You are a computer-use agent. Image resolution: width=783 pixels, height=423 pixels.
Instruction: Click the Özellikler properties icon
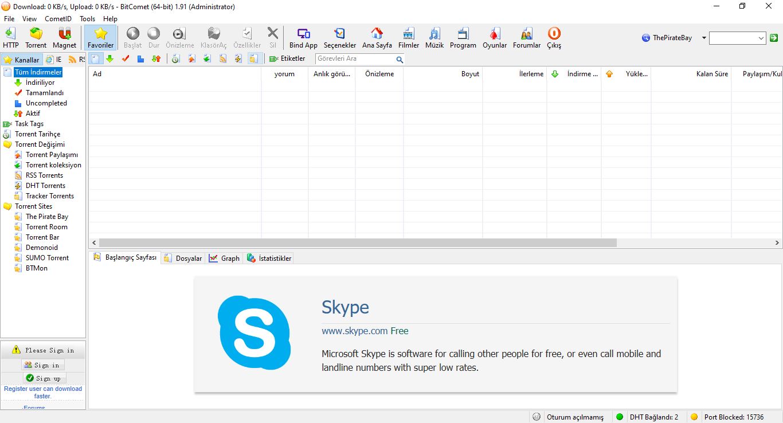(247, 37)
